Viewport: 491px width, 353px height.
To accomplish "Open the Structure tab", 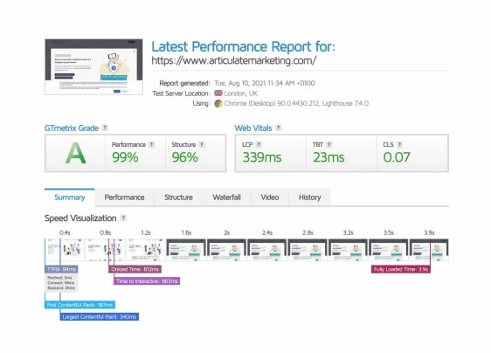I will click(178, 197).
